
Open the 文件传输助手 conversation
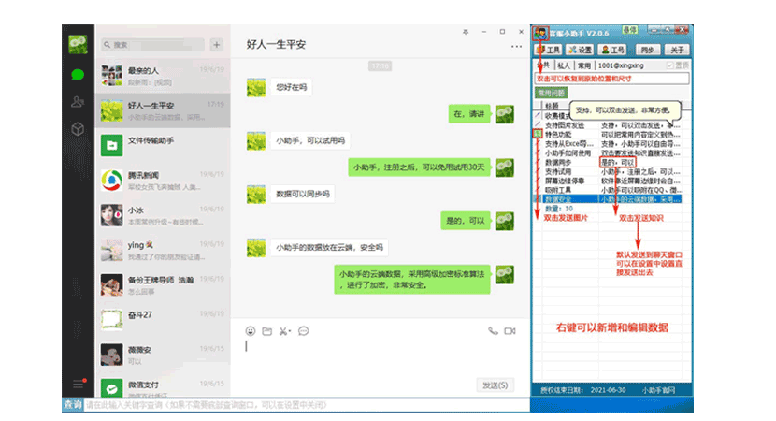pos(163,146)
